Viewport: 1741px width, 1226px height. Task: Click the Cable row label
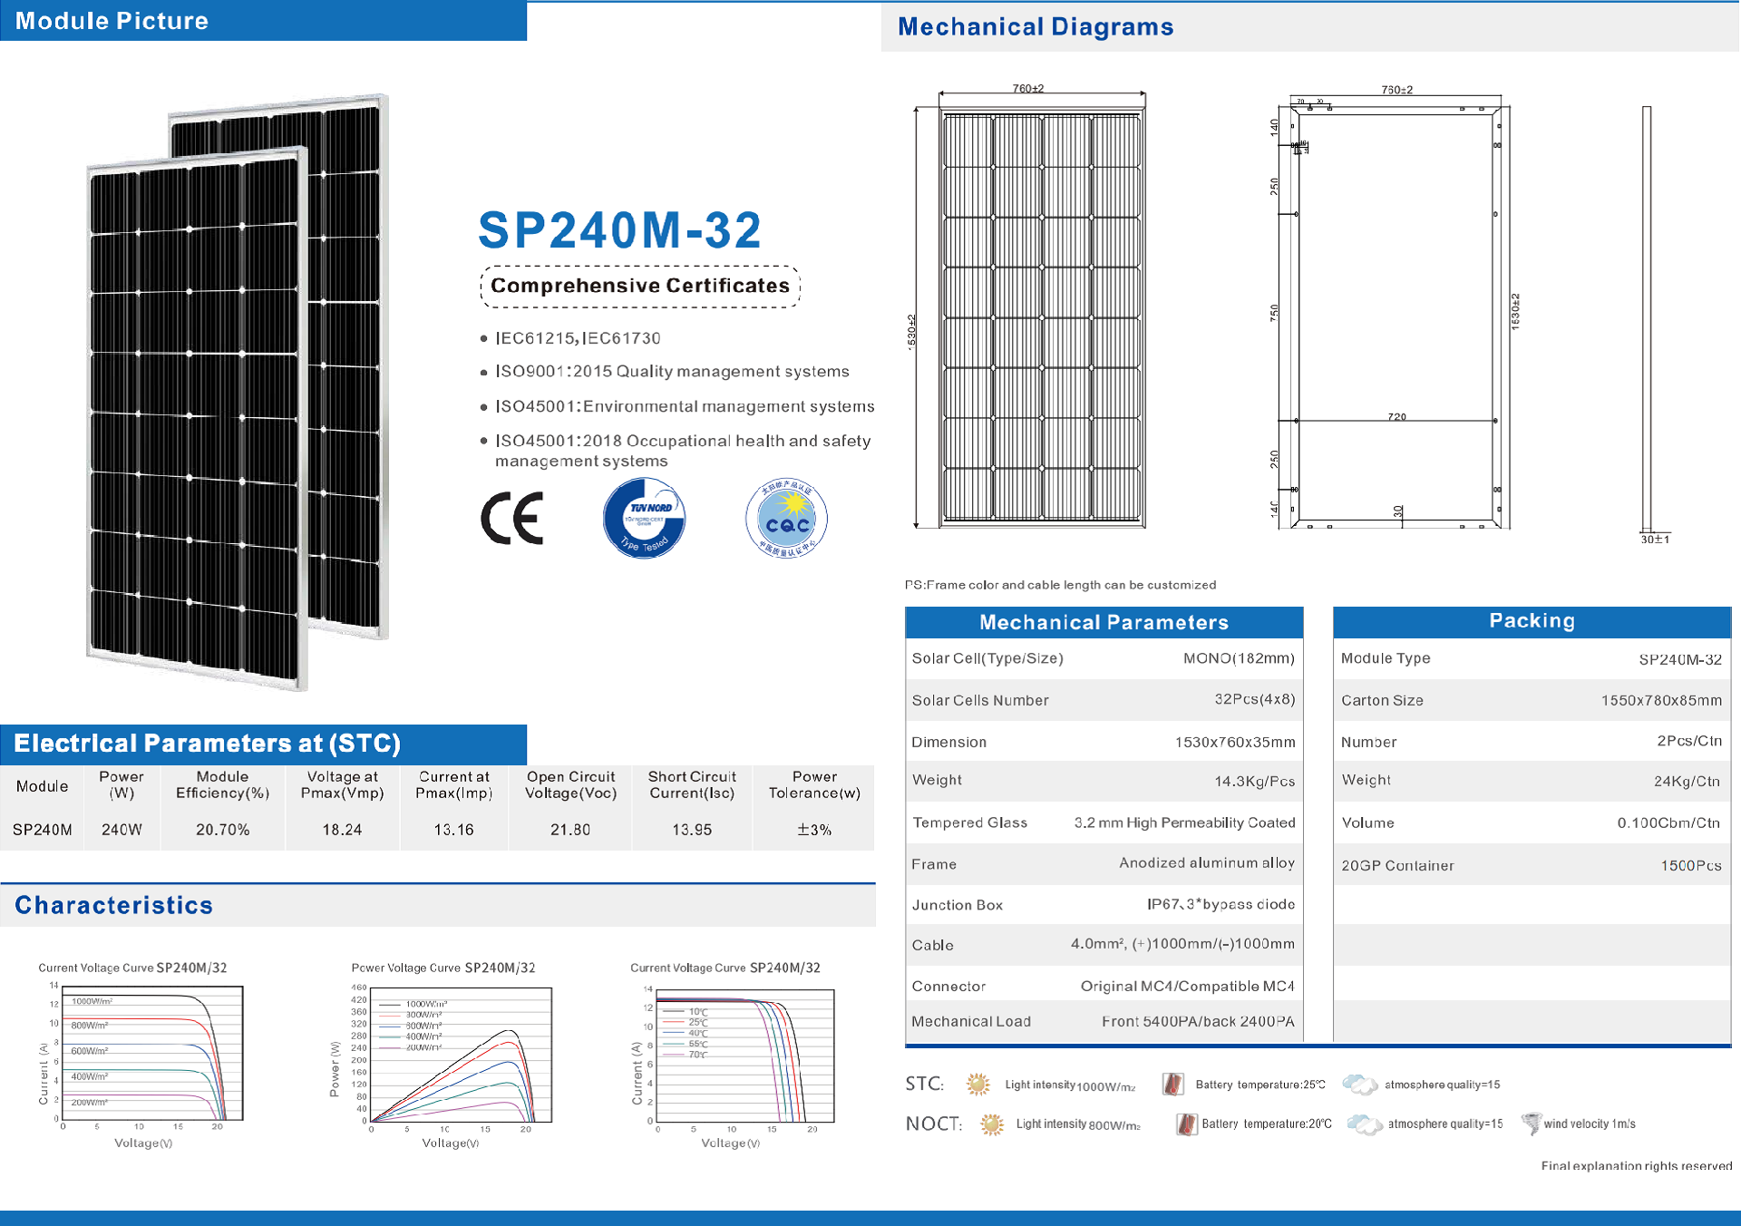932,945
